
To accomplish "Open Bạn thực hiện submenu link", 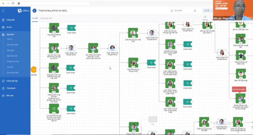I will 13,45.
